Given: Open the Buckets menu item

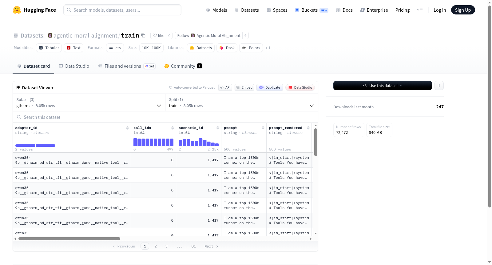Looking at the screenshot, I should coord(311,10).
